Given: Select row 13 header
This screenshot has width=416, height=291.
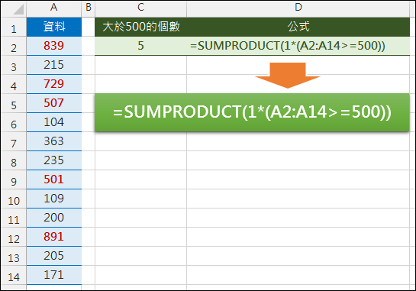Looking at the screenshot, I should (x=14, y=257).
